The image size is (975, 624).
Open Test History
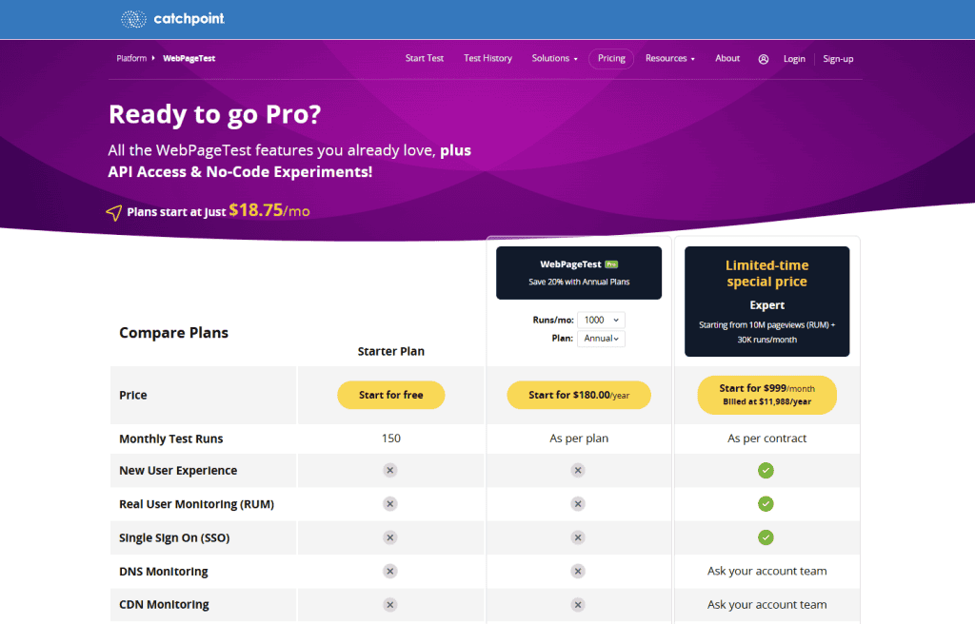(x=487, y=58)
